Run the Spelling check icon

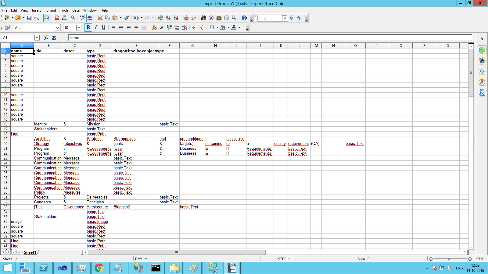tap(82, 18)
